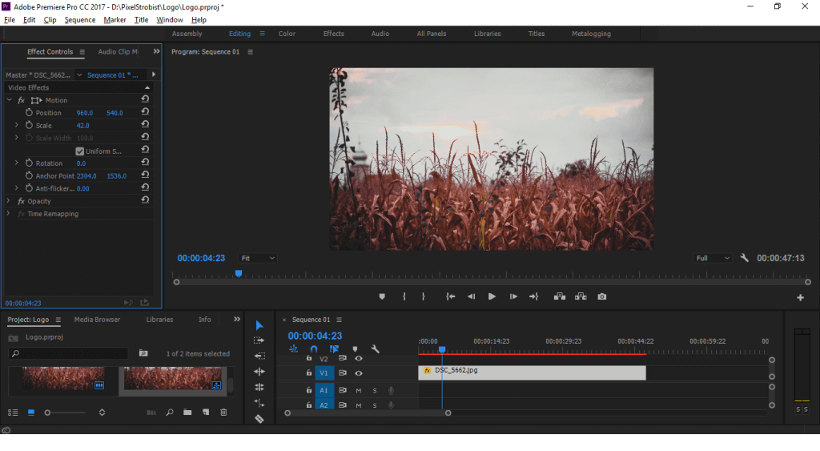820x451 pixels.
Task: Open Timeline Display Settings wrench
Action: pos(375,349)
